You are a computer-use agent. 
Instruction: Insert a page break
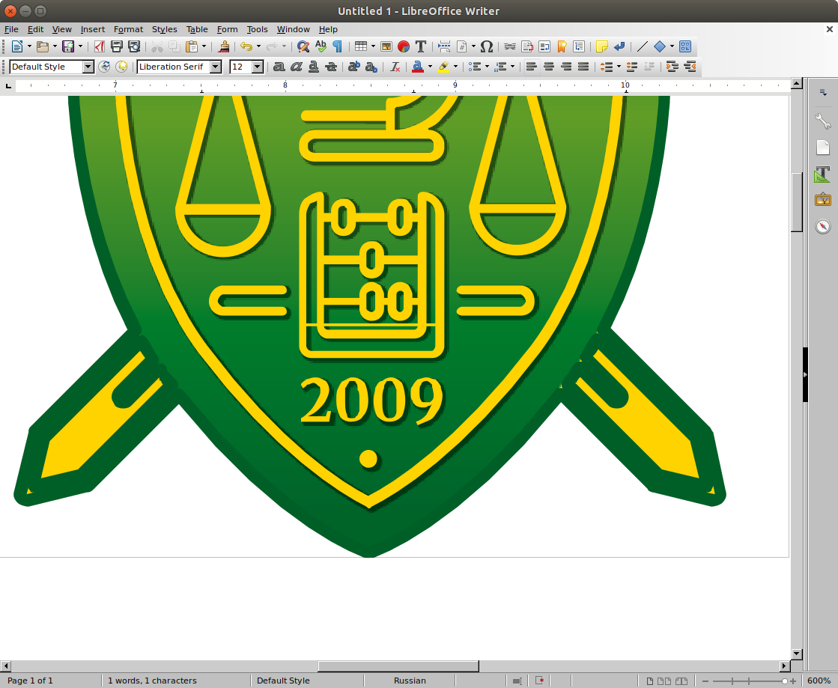click(x=444, y=46)
